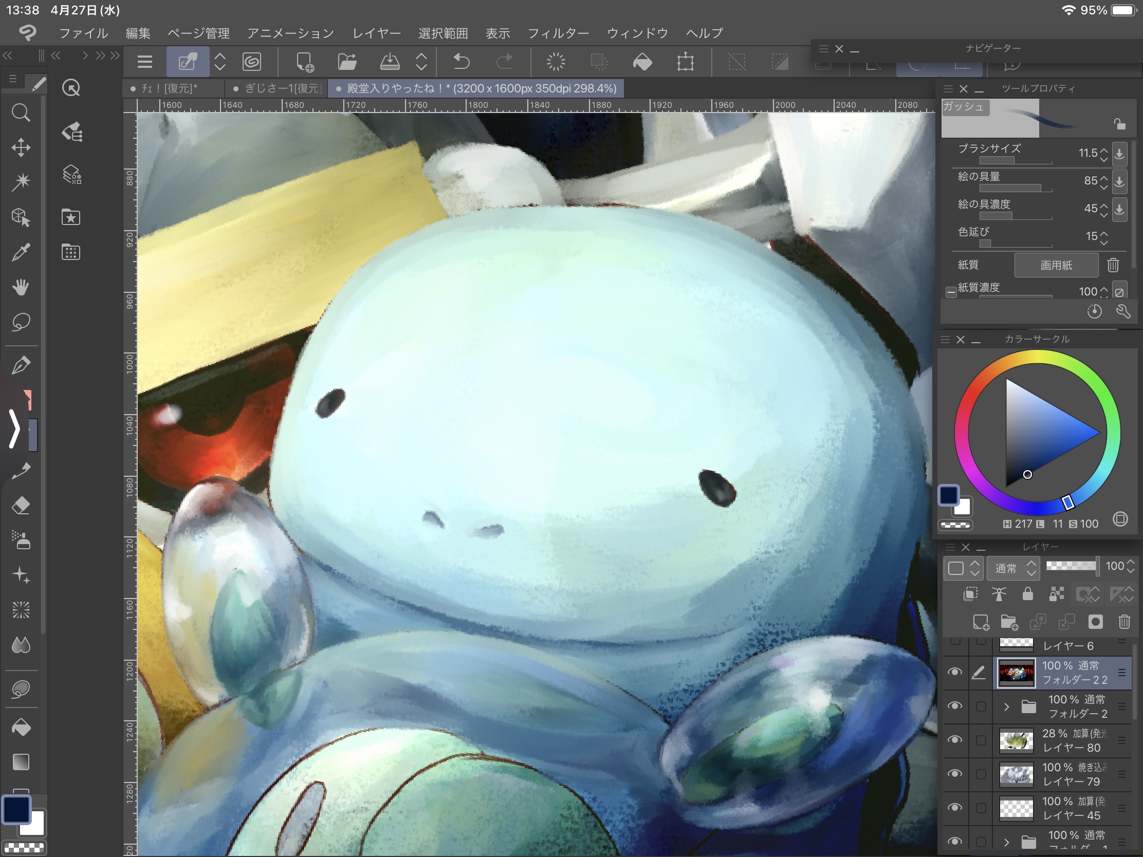Click the ブラシサイズ value field

[x=1087, y=153]
